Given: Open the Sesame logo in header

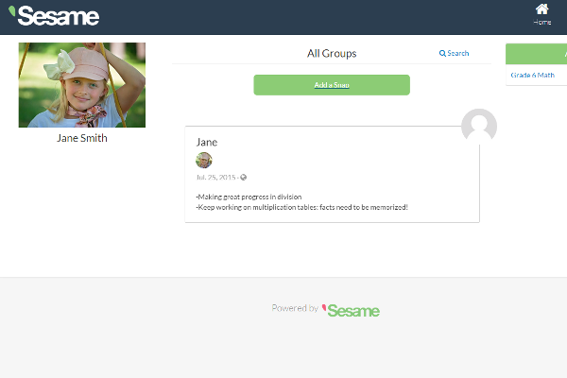Looking at the screenshot, I should pyautogui.click(x=54, y=16).
